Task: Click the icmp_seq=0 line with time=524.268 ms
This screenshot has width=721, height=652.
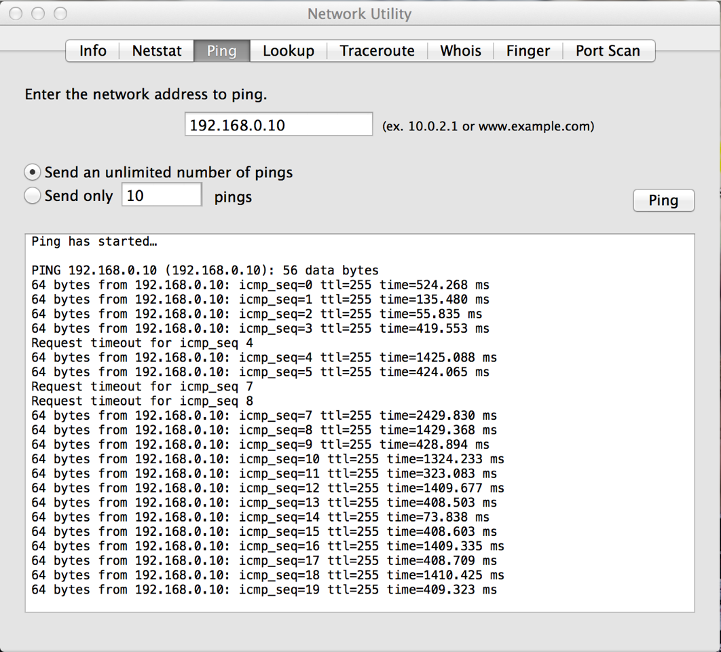Action: (x=260, y=285)
